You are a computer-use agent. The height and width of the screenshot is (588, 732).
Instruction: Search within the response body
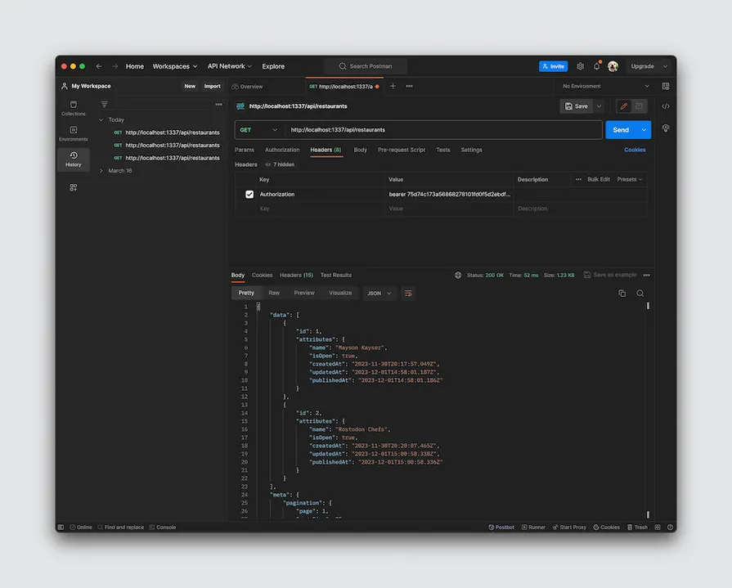[639, 292]
